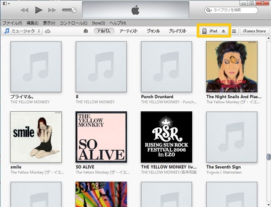The width and height of the screenshot is (271, 207).
Task: Switch to the プレイリスト playlists view
Action: [x=177, y=31]
